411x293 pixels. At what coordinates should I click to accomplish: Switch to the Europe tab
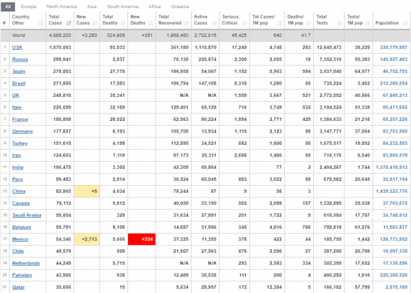(x=29, y=7)
